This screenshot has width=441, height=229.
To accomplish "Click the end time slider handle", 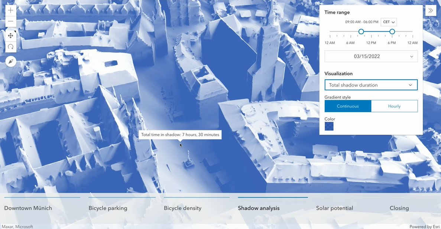I will click(x=392, y=32).
